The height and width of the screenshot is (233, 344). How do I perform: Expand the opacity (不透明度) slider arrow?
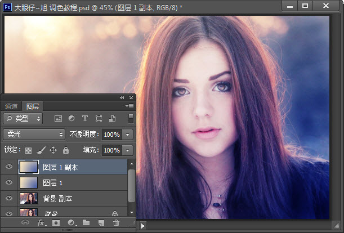(128, 135)
